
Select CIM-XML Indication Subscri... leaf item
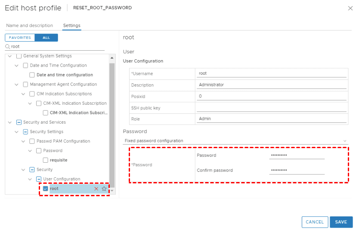pyautogui.click(x=78, y=113)
